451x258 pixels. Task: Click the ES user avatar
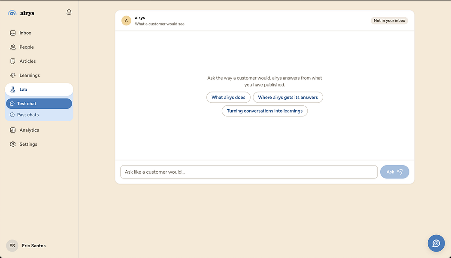point(12,246)
